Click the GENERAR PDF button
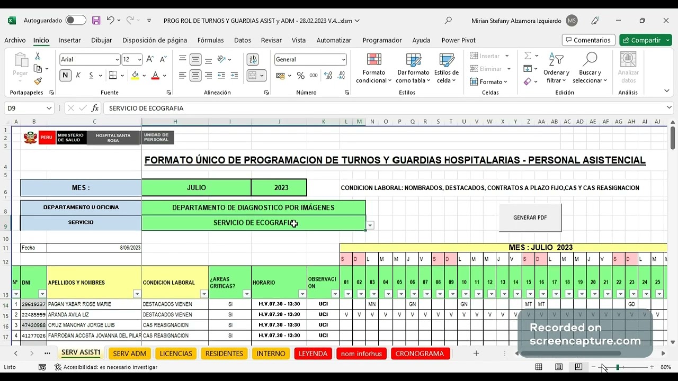This screenshot has width=678, height=381. (x=530, y=217)
